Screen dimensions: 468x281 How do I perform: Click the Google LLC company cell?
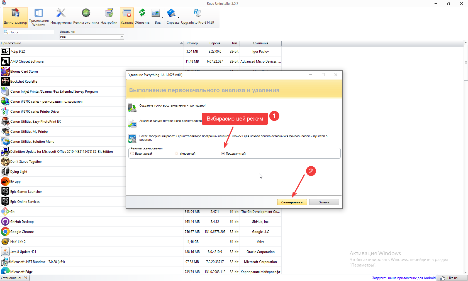[260, 232]
